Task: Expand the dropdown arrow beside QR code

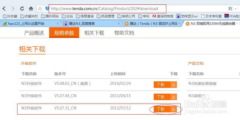Action: [236, 9]
